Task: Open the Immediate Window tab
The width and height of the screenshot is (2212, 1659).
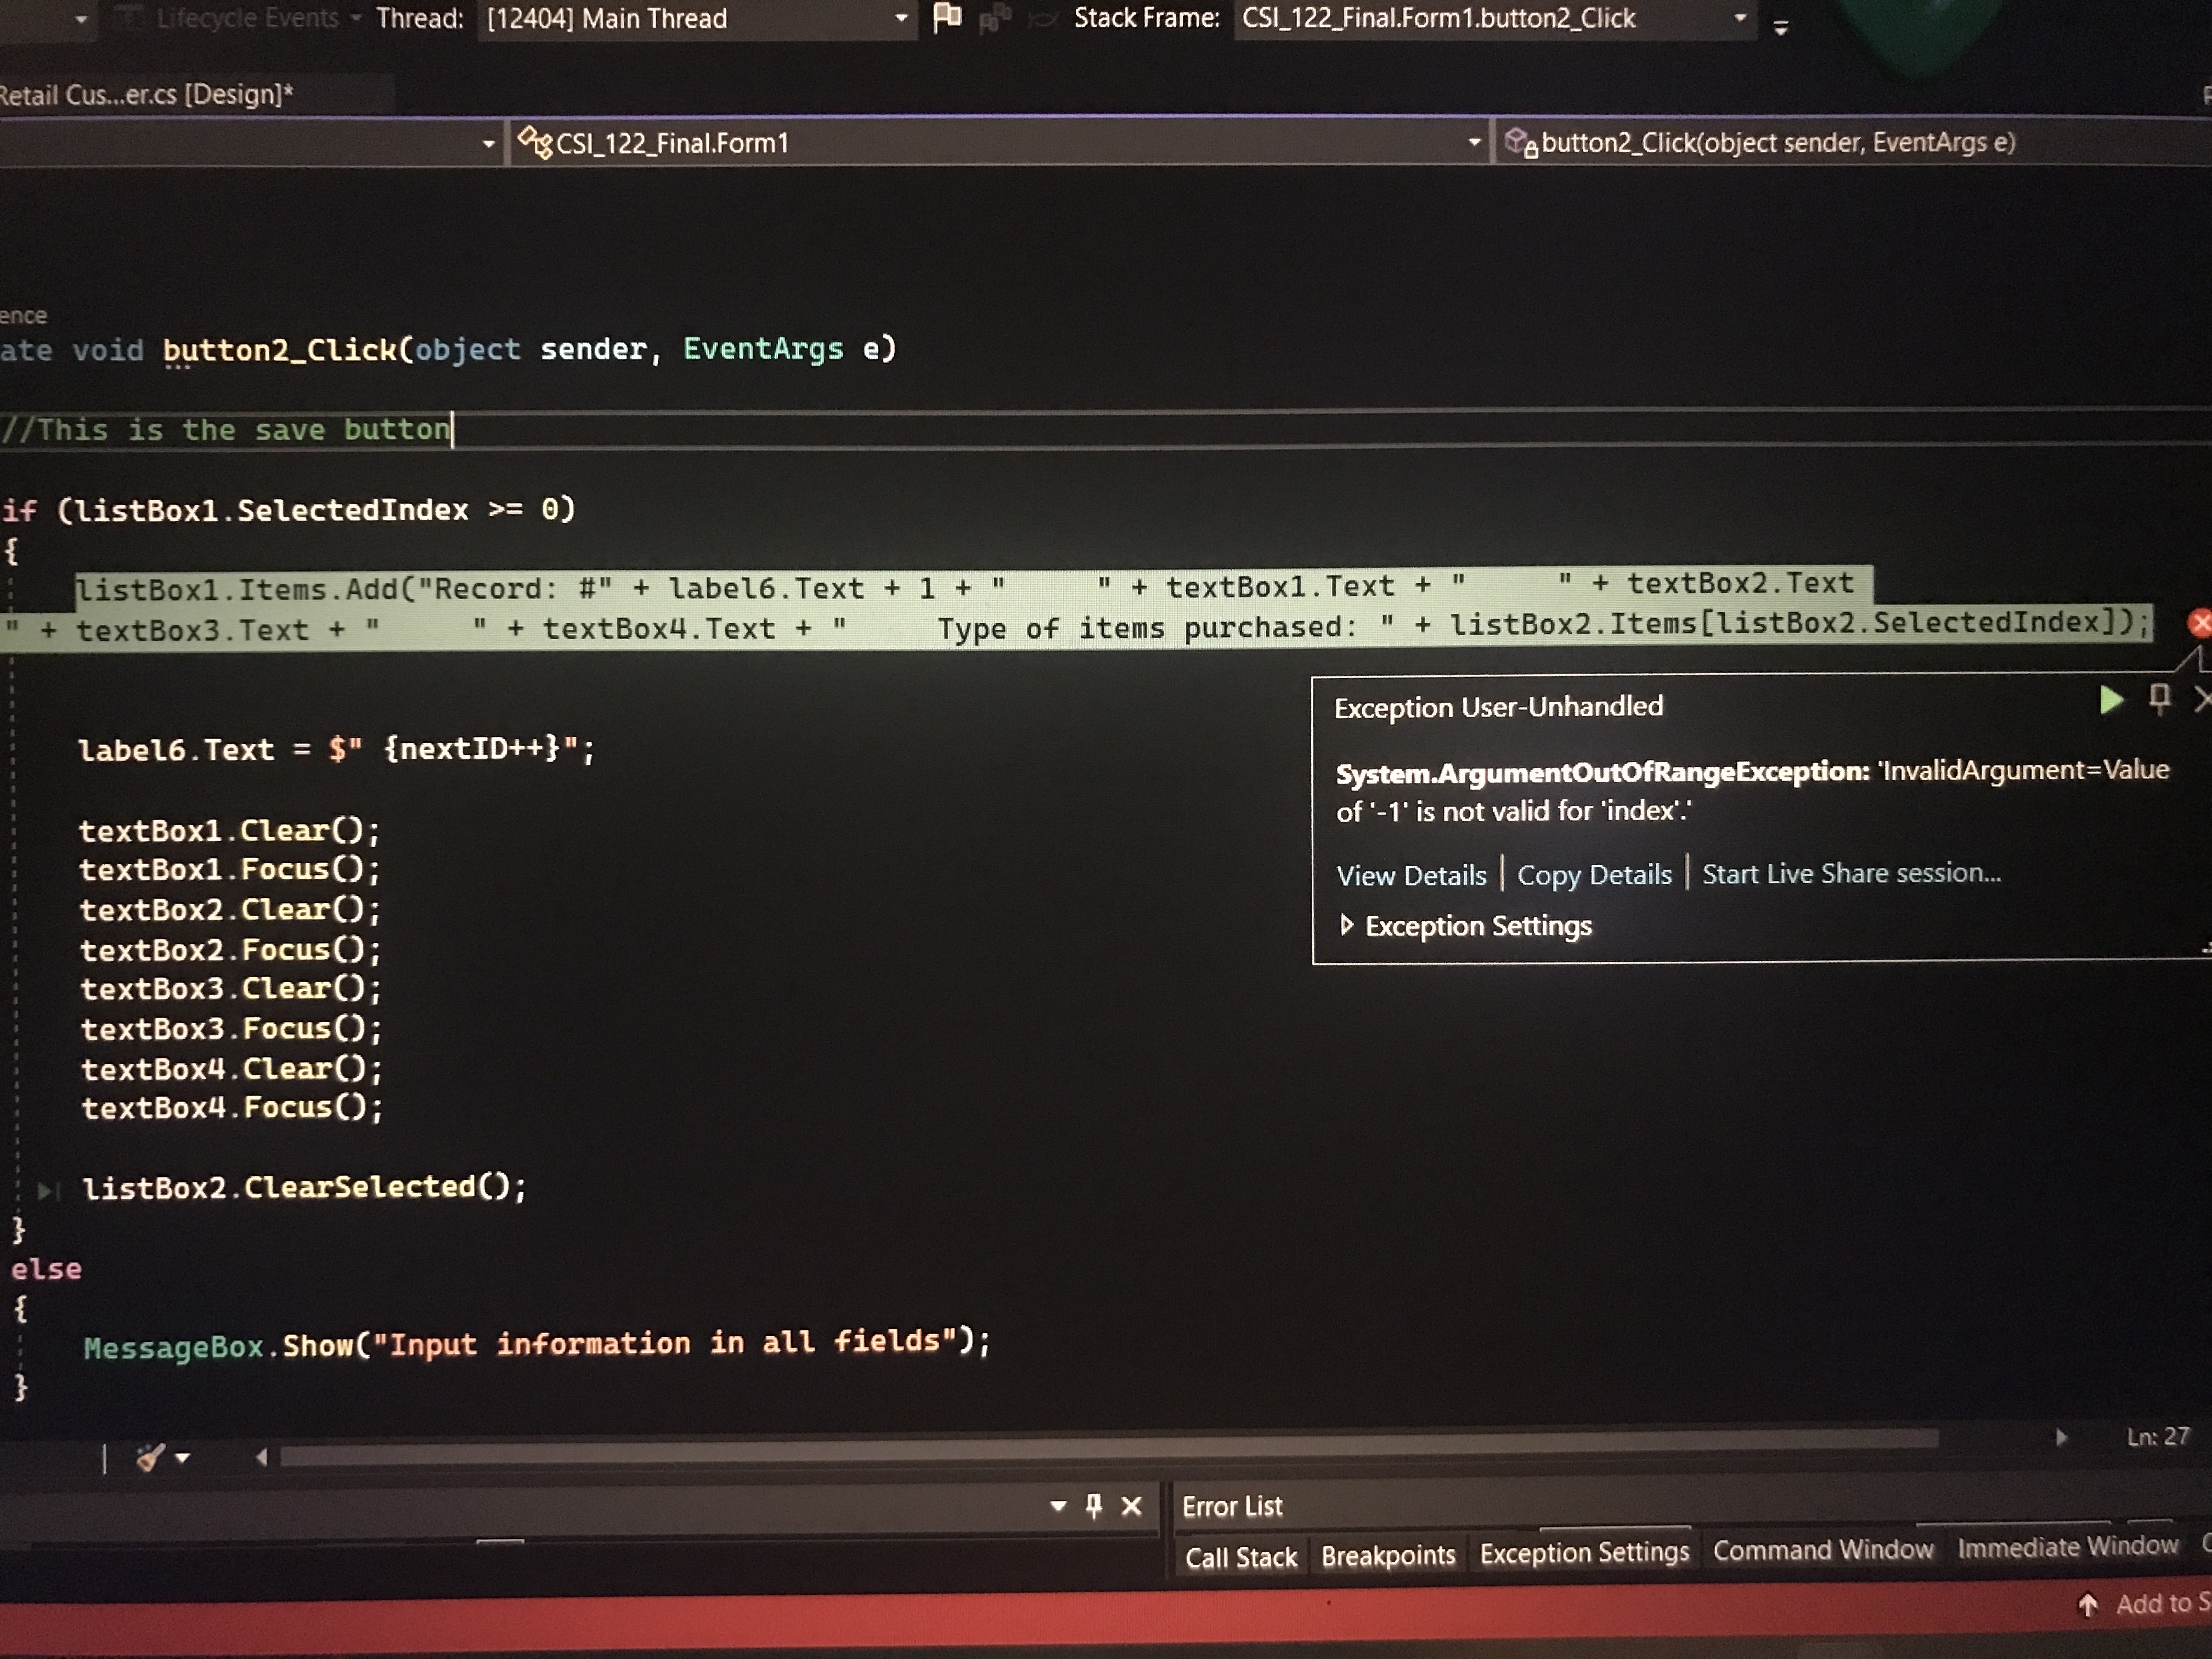Action: pyautogui.click(x=2067, y=1547)
